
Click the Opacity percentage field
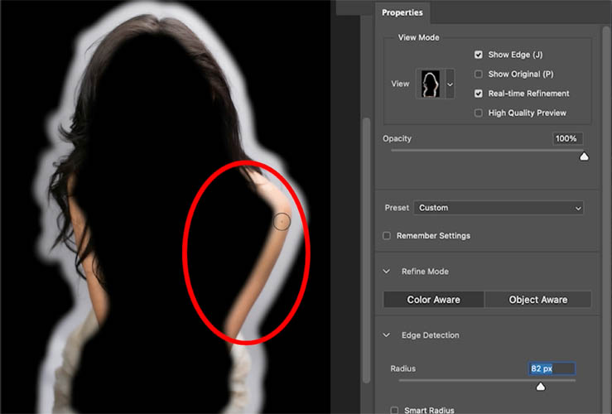click(567, 138)
